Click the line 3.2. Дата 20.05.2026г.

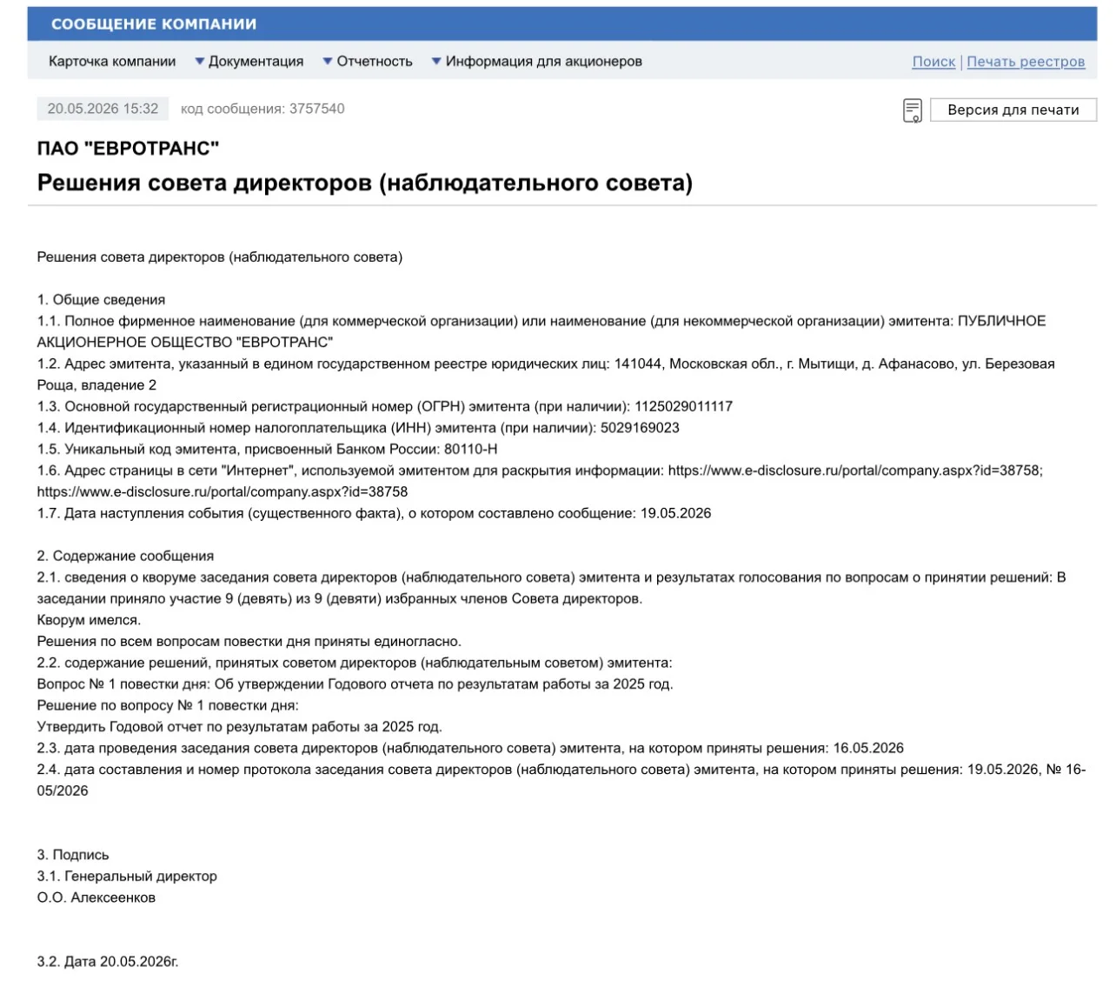[108, 962]
